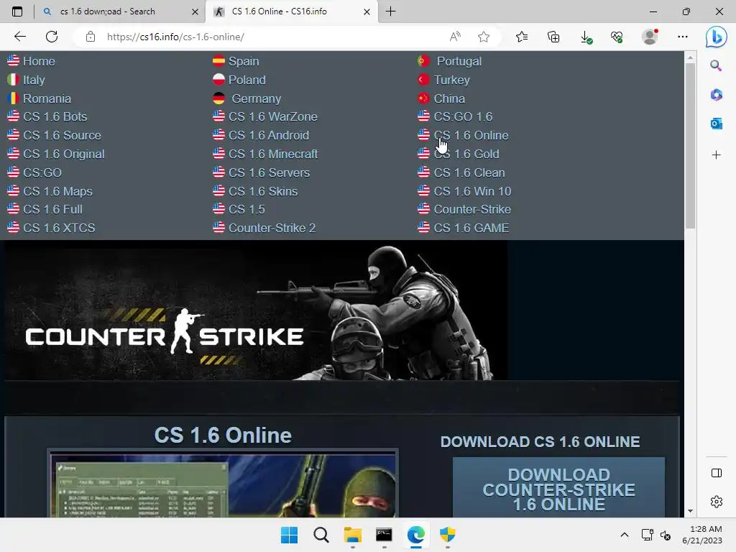Select the CS 1.6 Online - CS16.info tab

pos(290,11)
